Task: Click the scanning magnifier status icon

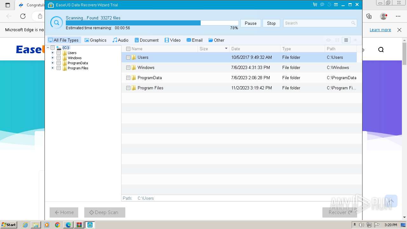Action: tap(57, 23)
